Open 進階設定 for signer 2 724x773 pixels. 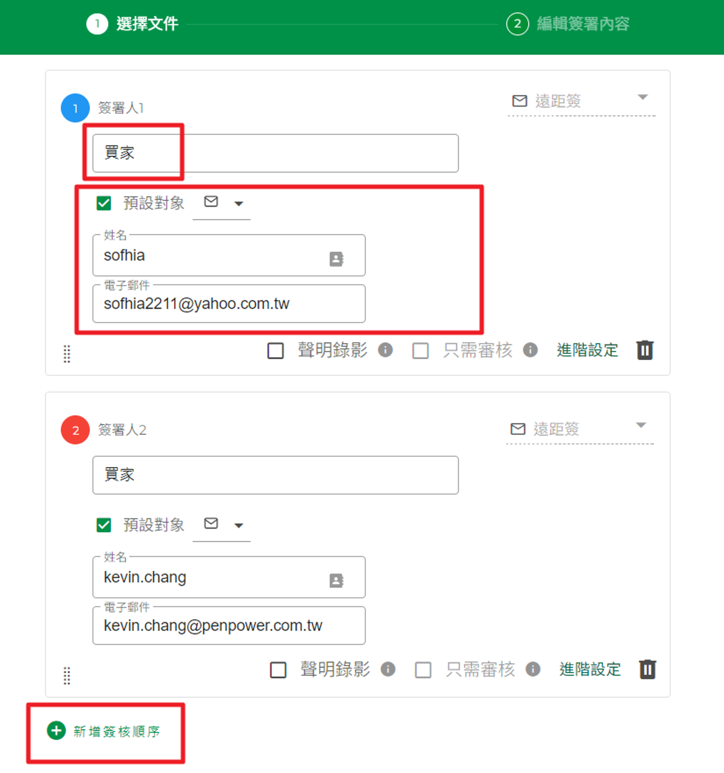(x=590, y=669)
